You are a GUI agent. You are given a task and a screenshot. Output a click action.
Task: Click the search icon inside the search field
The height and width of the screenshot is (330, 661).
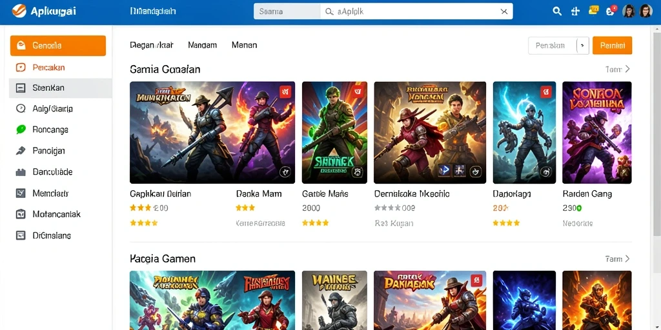pos(329,12)
